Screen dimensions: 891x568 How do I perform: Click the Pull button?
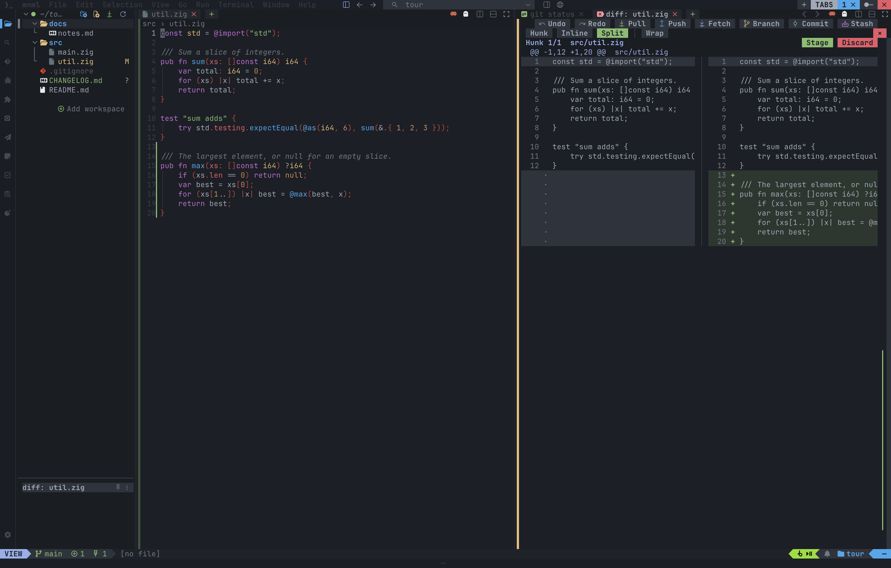coord(633,23)
